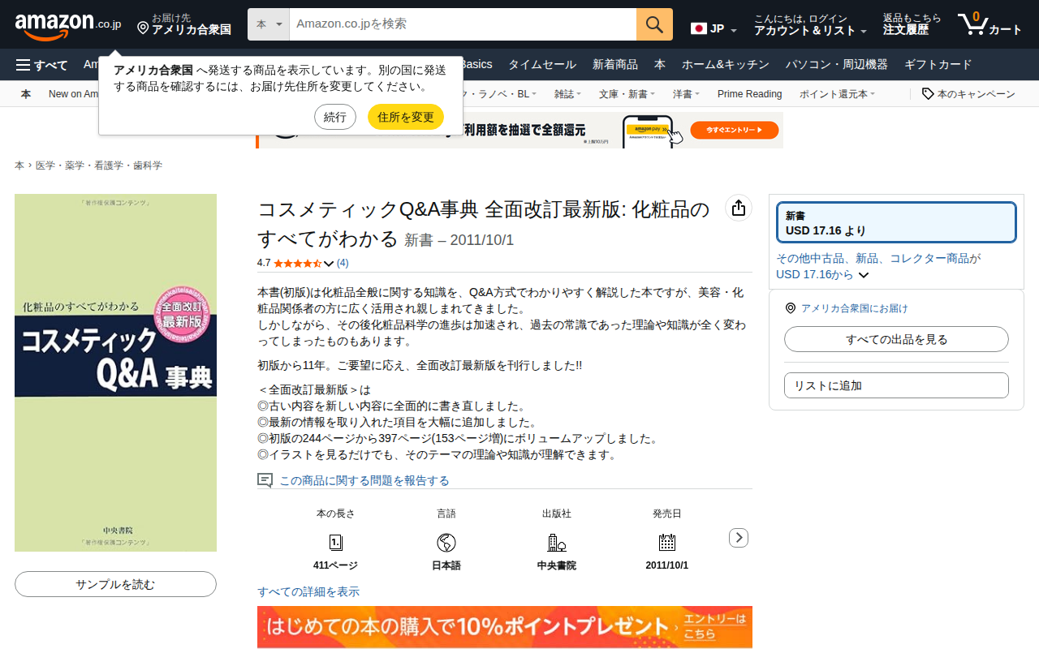The image size is (1039, 649).
Task: Select パソコン・周辺機器 in navigation bar
Action: (x=837, y=65)
